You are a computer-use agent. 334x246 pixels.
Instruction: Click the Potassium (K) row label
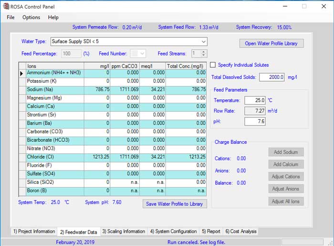[55, 81]
